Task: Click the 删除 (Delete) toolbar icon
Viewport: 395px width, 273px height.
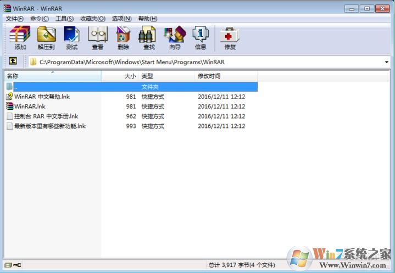Action: (x=123, y=37)
